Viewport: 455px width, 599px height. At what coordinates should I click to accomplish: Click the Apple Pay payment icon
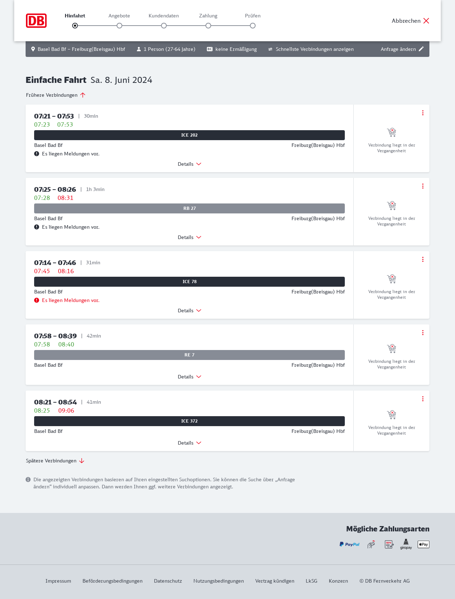click(x=423, y=544)
